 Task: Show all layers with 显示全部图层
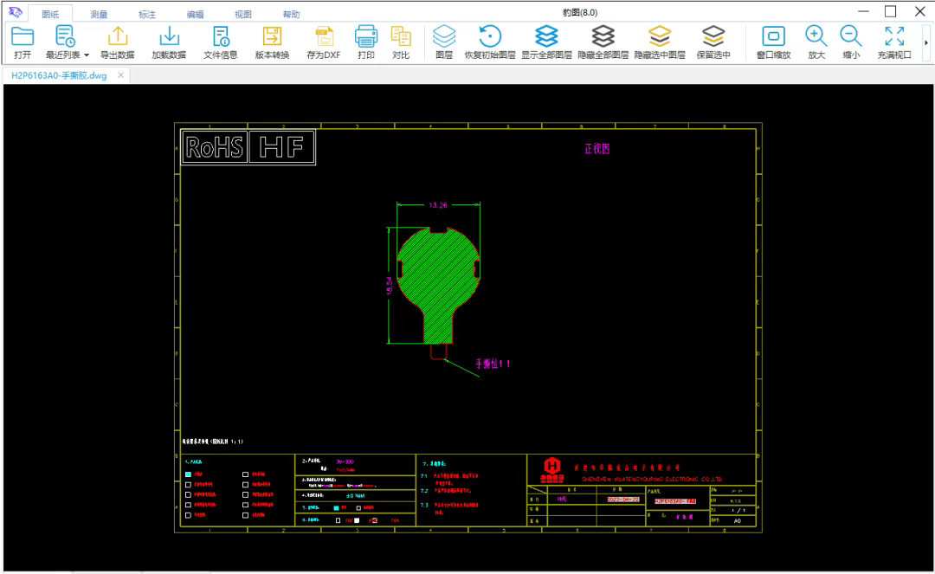click(546, 42)
